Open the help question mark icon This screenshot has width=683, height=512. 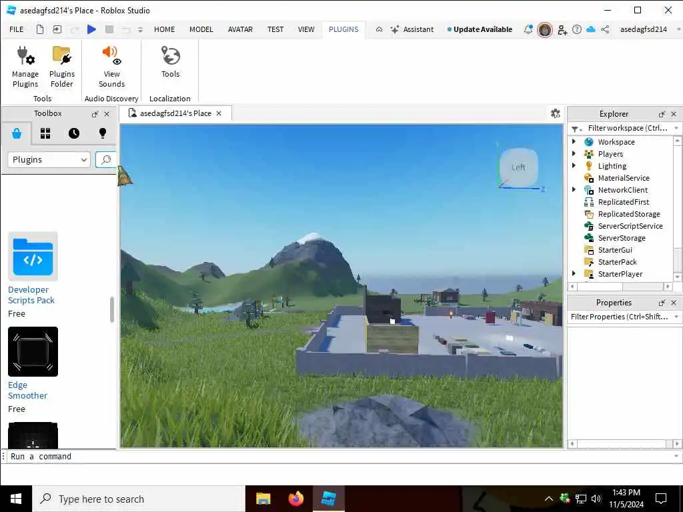(x=577, y=29)
